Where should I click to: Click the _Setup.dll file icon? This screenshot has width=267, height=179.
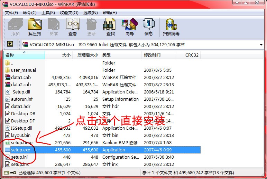(x=8, y=92)
